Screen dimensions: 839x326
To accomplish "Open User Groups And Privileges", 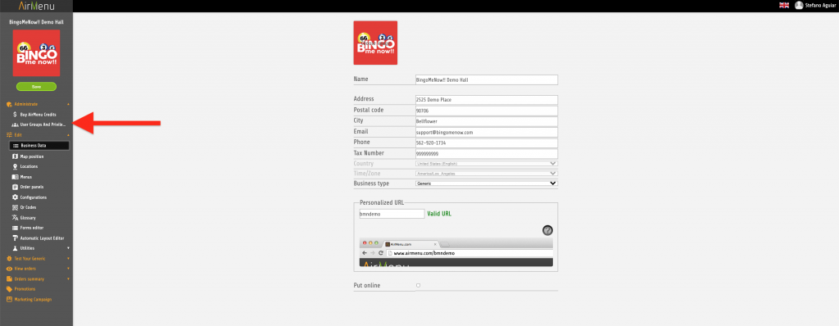I will (x=43, y=125).
